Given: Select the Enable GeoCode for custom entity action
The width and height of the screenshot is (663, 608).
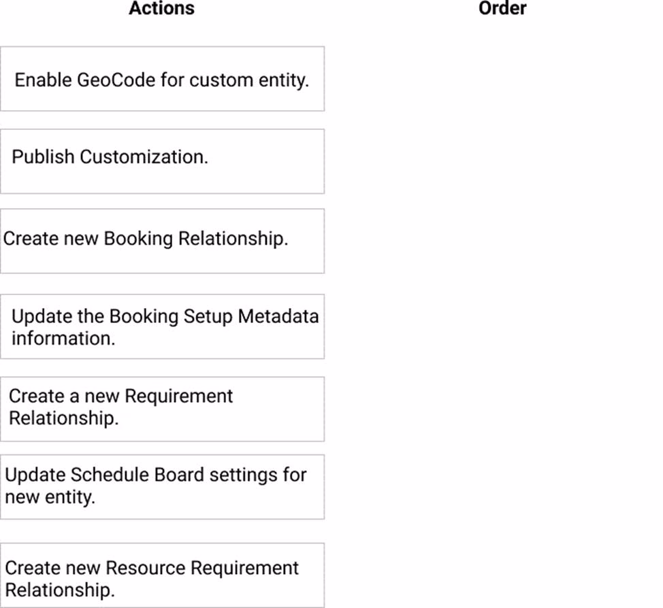Looking at the screenshot, I should 162,79.
